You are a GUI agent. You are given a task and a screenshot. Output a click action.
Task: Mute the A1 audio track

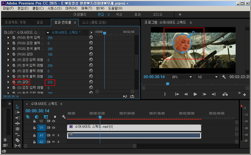(x=53, y=135)
